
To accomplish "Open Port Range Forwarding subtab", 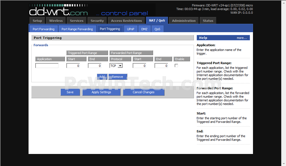I will [77, 29].
